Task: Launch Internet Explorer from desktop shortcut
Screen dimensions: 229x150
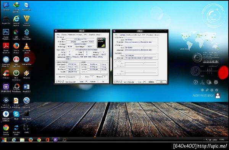Action: click(16, 21)
